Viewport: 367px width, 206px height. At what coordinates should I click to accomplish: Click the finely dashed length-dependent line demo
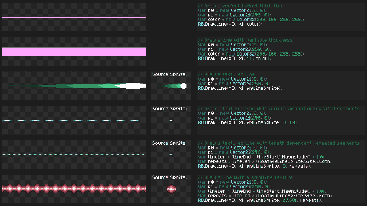(x=73, y=155)
